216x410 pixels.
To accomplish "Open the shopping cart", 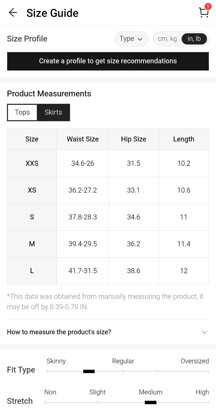I will click(203, 13).
